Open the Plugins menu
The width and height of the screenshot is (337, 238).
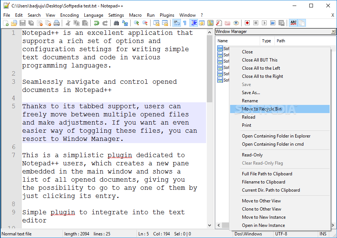[x=167, y=15]
